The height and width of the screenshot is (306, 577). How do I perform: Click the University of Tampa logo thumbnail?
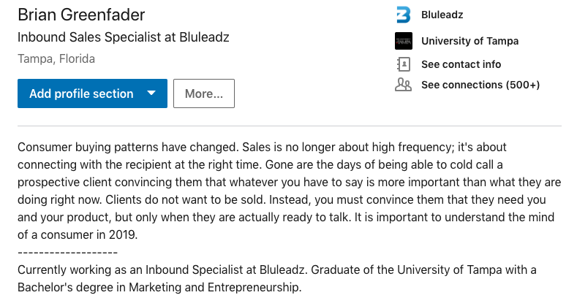[403, 41]
